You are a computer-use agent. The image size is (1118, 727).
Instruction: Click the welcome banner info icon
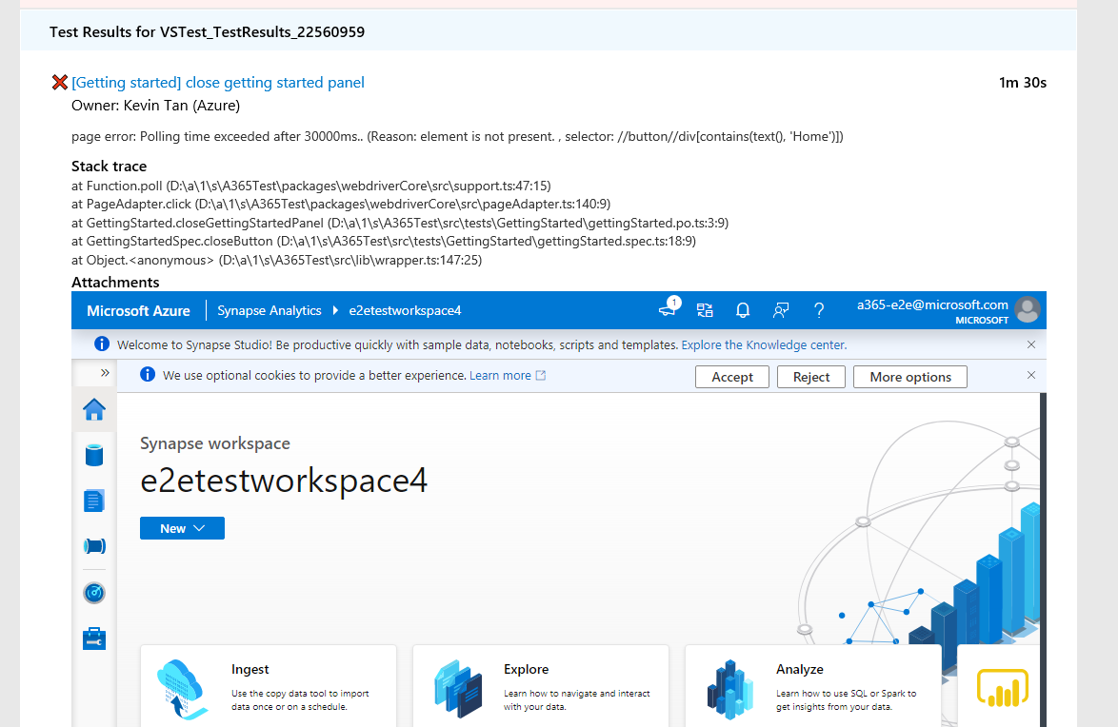102,344
